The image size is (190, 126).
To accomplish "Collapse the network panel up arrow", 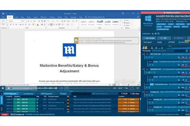I will [2, 94].
